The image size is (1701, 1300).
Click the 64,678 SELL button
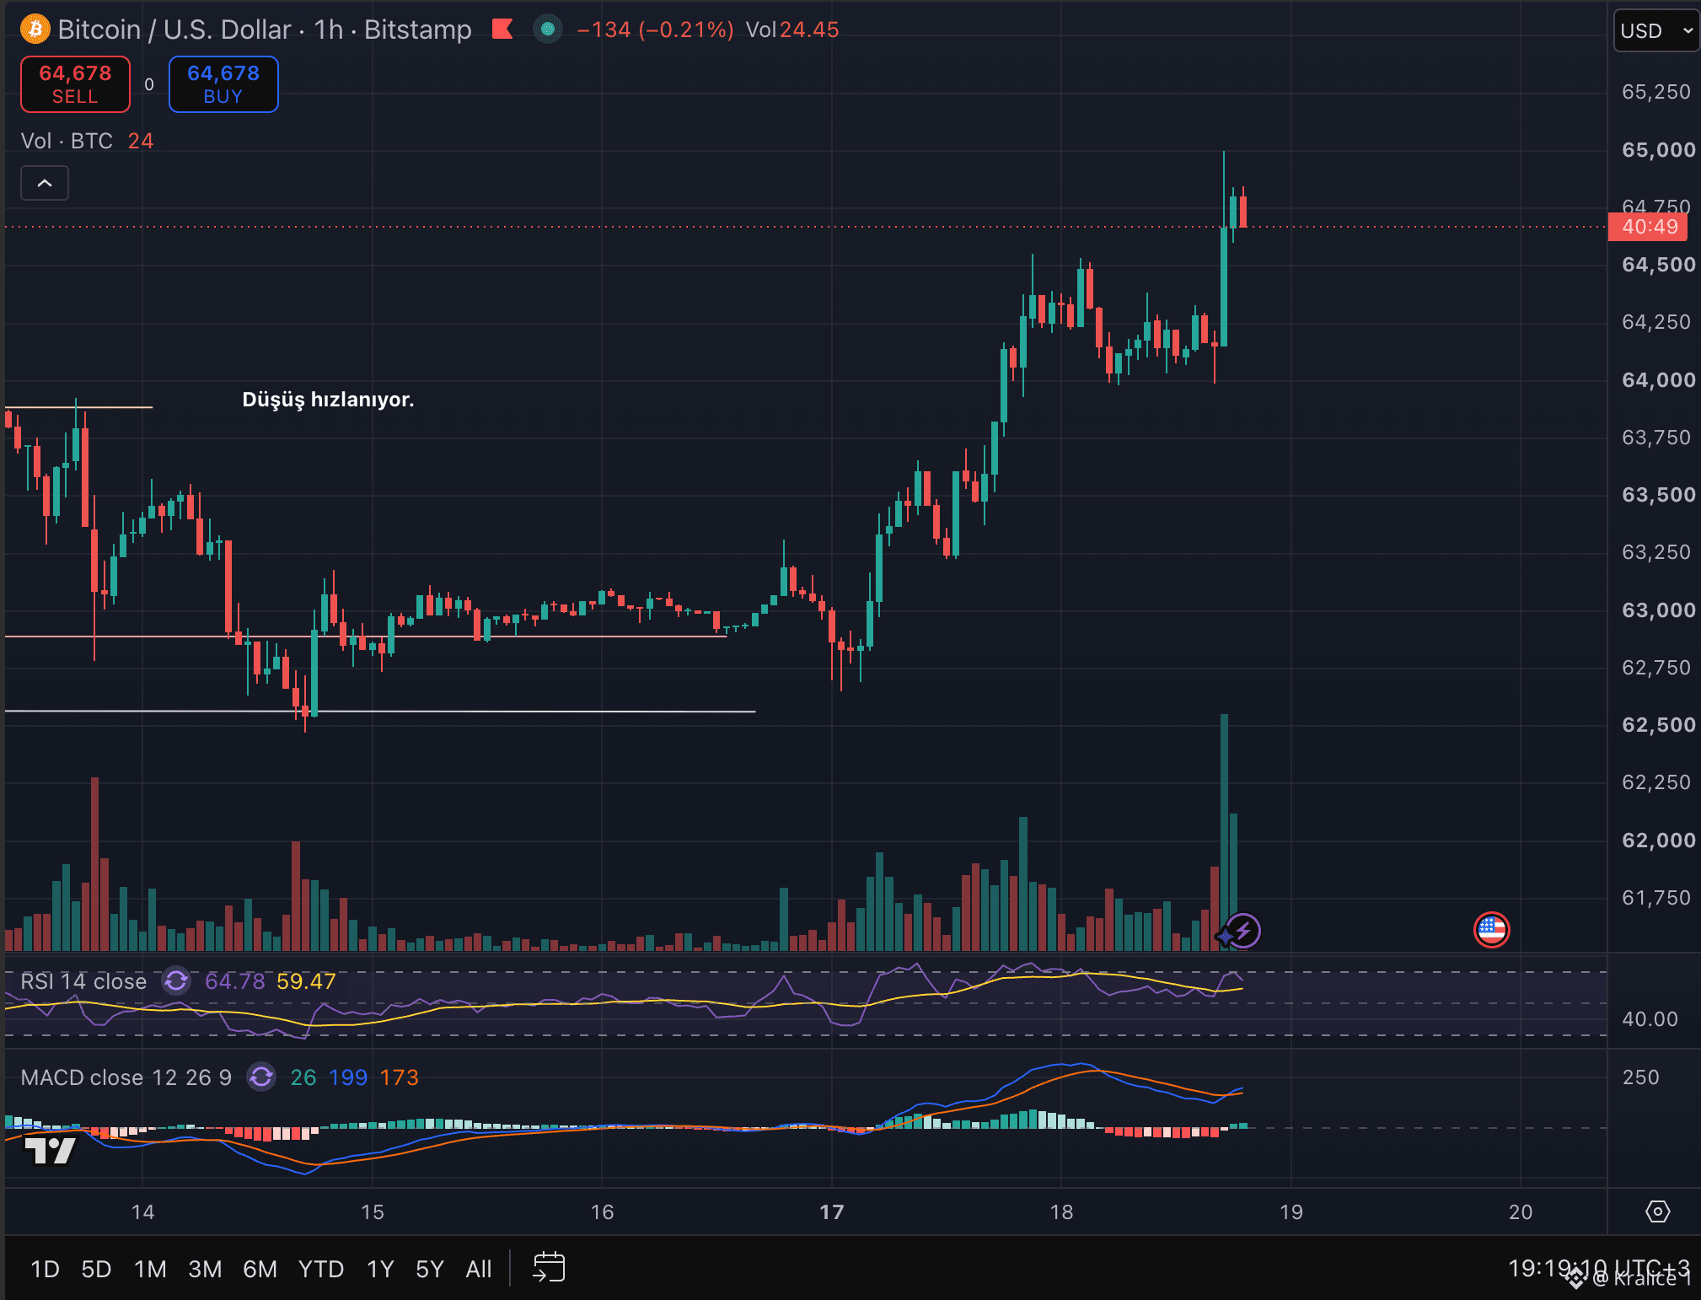(x=75, y=84)
